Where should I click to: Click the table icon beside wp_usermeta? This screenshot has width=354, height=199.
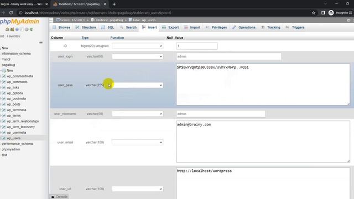pos(4,133)
